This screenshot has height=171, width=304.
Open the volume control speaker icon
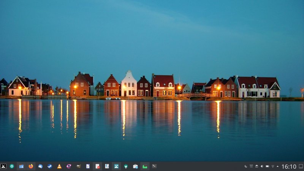(262, 166)
